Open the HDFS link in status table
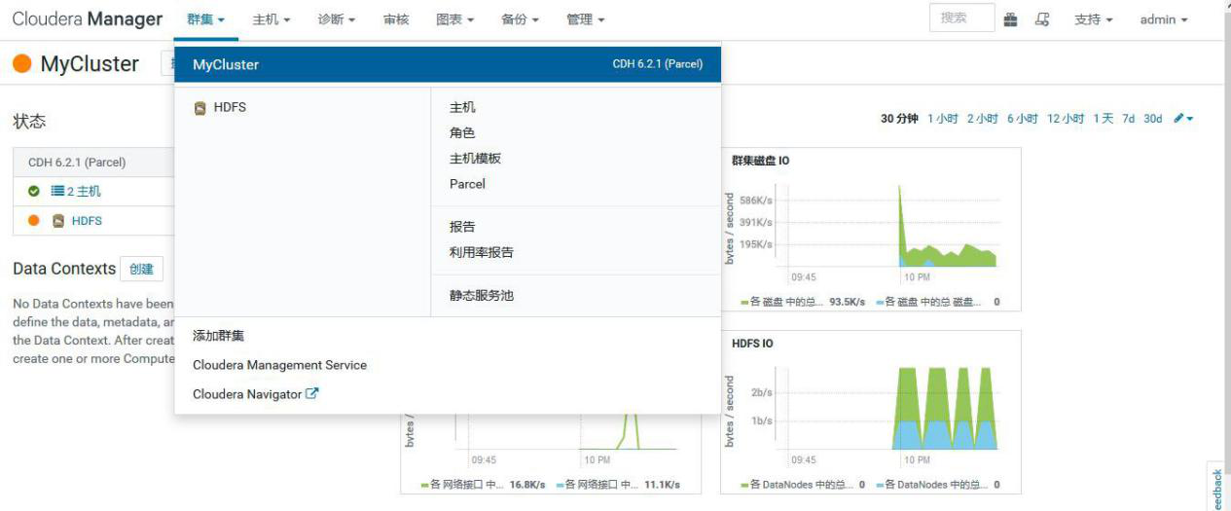The width and height of the screenshot is (1231, 511). (x=87, y=221)
